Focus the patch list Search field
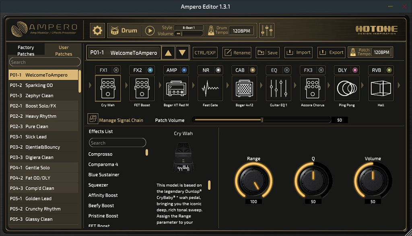Screen dimensions: 412x236 pyautogui.click(x=45, y=62)
